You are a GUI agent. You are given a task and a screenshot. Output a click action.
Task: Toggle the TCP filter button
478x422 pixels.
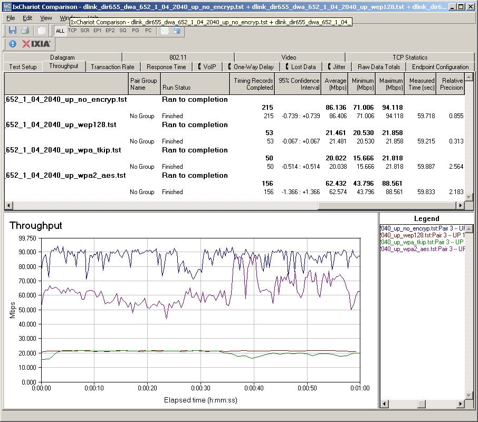pos(72,31)
